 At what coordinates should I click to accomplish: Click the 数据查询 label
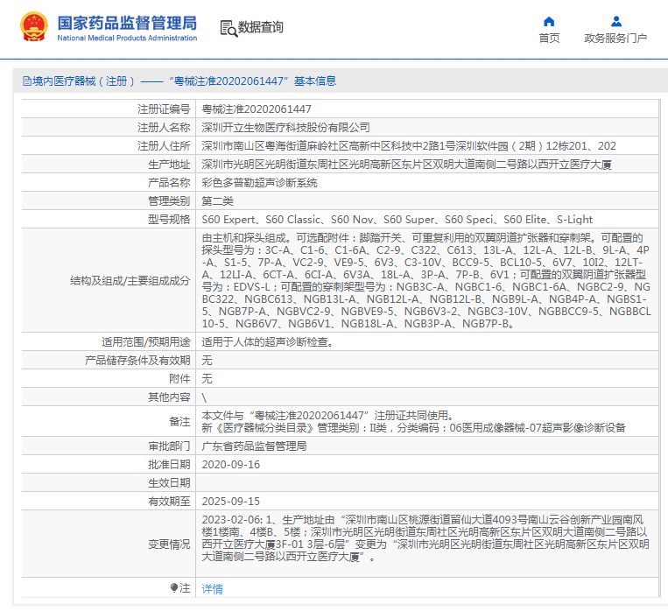(260, 27)
